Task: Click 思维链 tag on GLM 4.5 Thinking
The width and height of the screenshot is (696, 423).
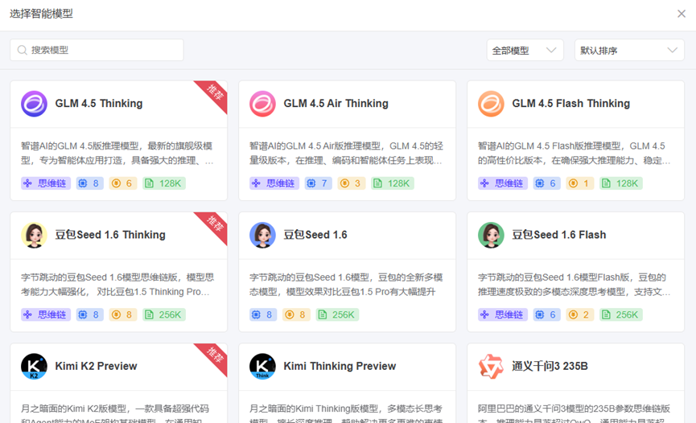Action: [46, 183]
